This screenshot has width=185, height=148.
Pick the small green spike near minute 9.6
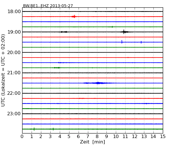(112, 27)
